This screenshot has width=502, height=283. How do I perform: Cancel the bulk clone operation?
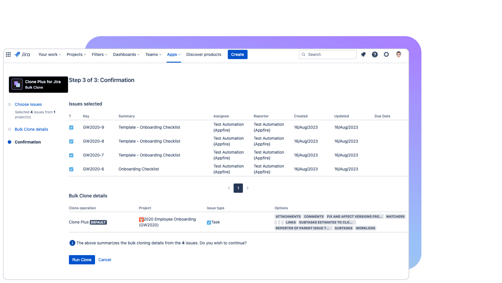[x=105, y=260]
